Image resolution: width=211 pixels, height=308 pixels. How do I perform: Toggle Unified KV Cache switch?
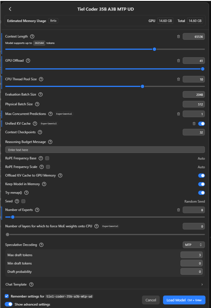pos(201,124)
